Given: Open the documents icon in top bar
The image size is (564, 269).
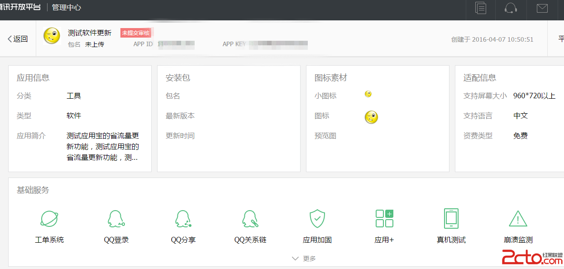Looking at the screenshot, I should point(481,8).
